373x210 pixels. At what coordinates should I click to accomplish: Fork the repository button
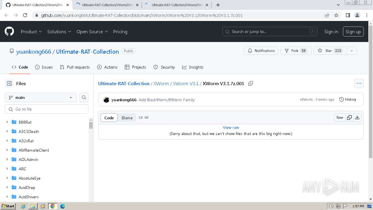[x=296, y=51]
